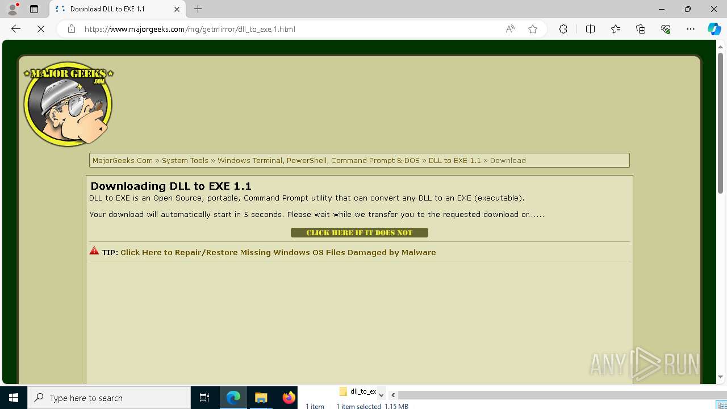Open File Explorer from taskbar

(x=261, y=398)
